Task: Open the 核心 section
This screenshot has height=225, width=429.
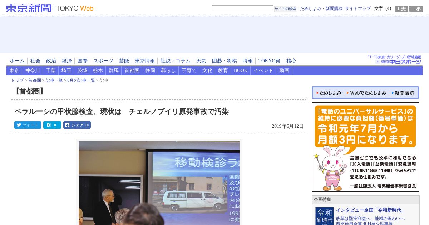Action: tap(291, 61)
